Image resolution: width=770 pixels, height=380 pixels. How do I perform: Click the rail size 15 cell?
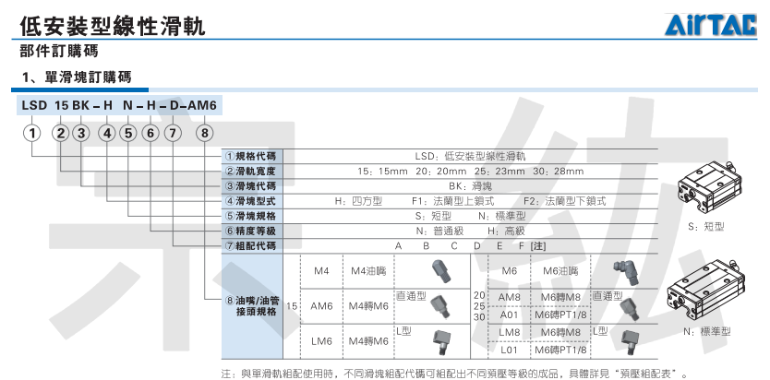(x=291, y=306)
